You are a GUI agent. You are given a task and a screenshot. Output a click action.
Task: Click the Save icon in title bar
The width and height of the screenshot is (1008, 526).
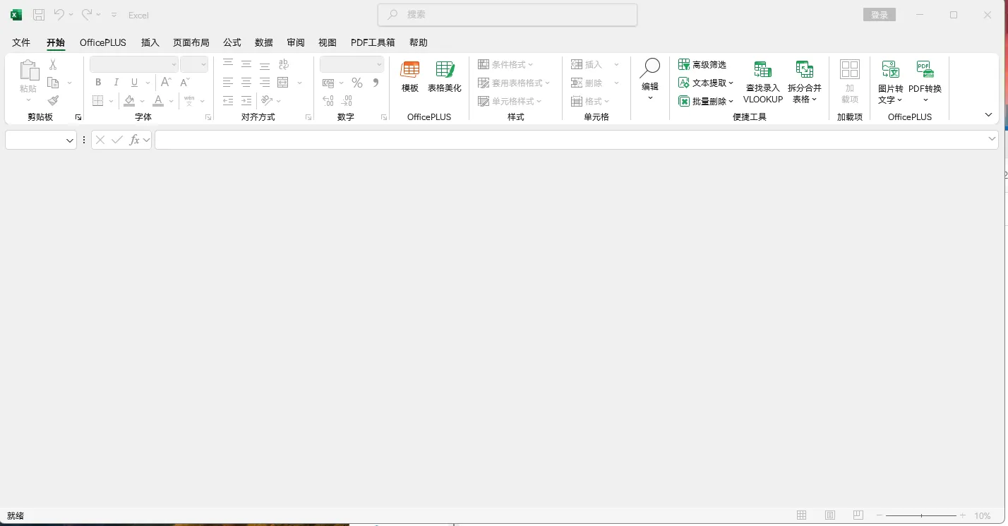click(x=39, y=15)
